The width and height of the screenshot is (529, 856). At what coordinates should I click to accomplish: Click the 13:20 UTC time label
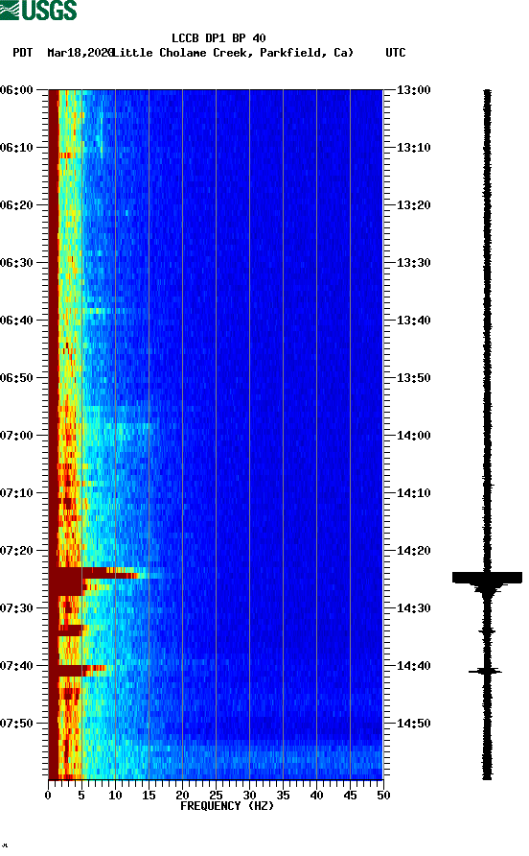[x=413, y=205]
